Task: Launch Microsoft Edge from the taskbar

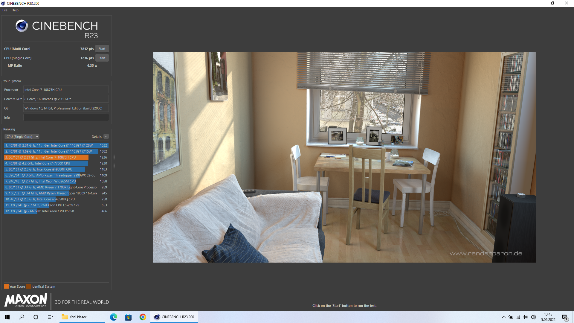Action: coord(114,317)
